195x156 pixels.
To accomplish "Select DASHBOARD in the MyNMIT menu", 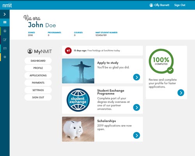I will (38, 61).
